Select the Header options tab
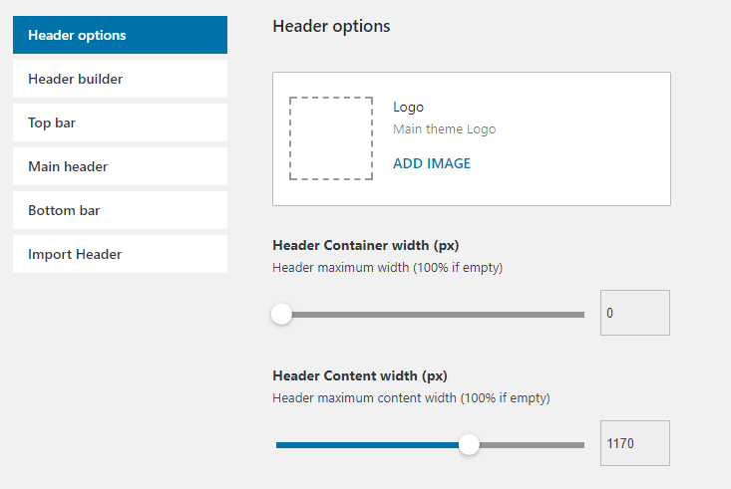This screenshot has width=731, height=489. [x=120, y=35]
